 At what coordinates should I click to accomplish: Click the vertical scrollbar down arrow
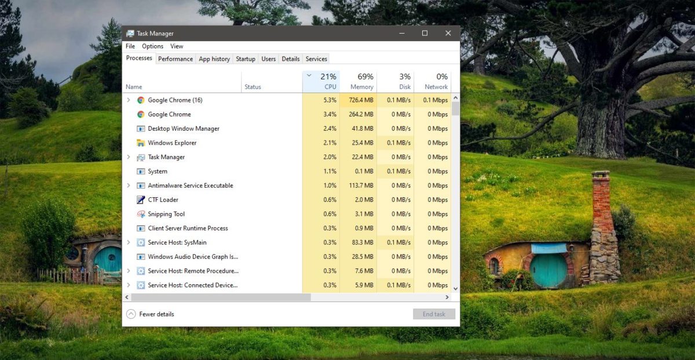click(x=455, y=289)
